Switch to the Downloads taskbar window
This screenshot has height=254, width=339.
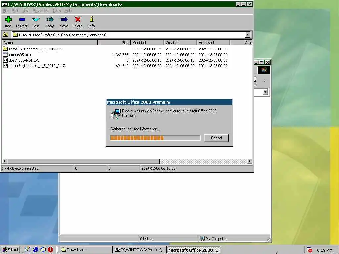[85, 250]
